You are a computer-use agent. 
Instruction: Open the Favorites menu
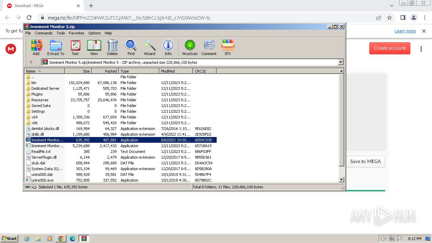[x=77, y=33]
